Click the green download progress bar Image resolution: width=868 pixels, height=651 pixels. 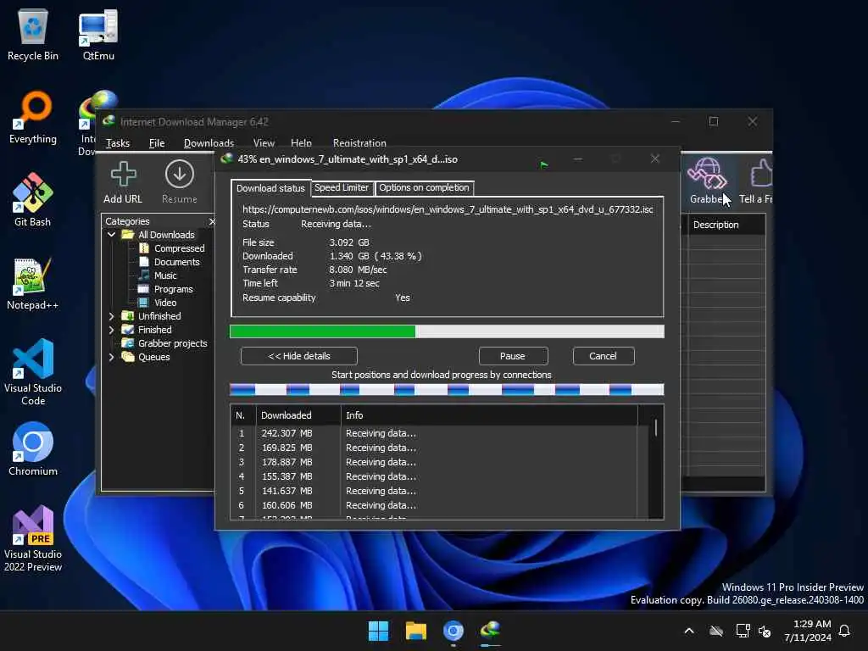coord(447,331)
